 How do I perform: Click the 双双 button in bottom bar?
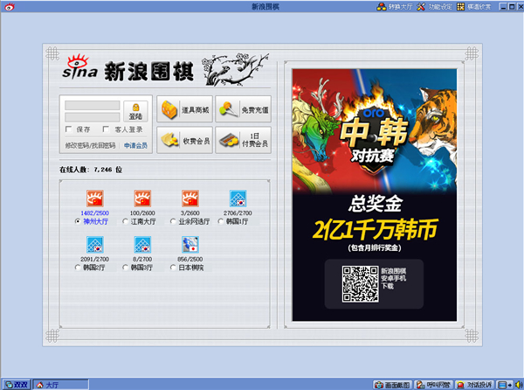point(17,385)
